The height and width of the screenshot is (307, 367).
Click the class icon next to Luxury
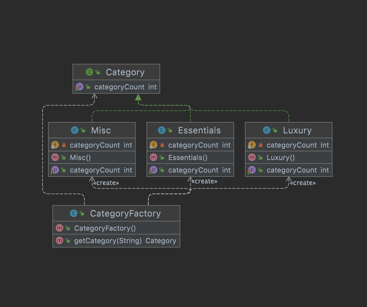click(266, 130)
